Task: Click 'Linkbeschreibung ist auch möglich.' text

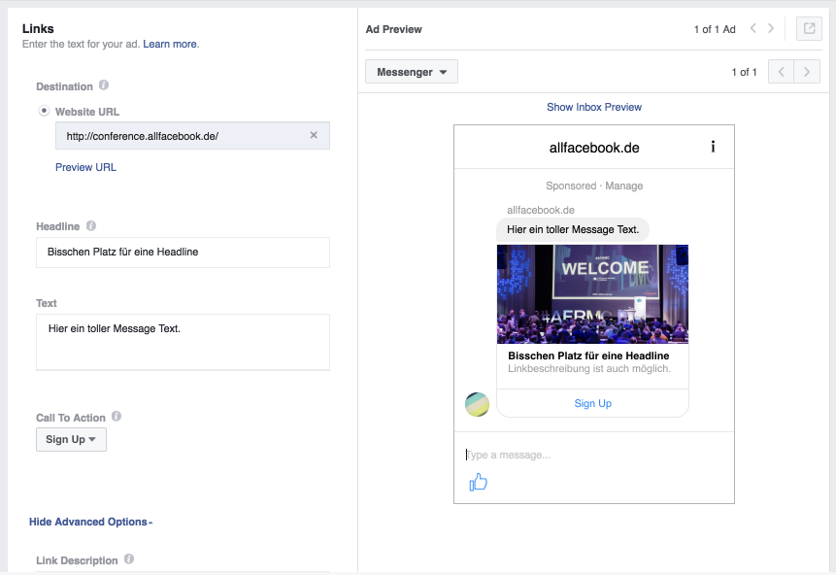Action: (589, 369)
